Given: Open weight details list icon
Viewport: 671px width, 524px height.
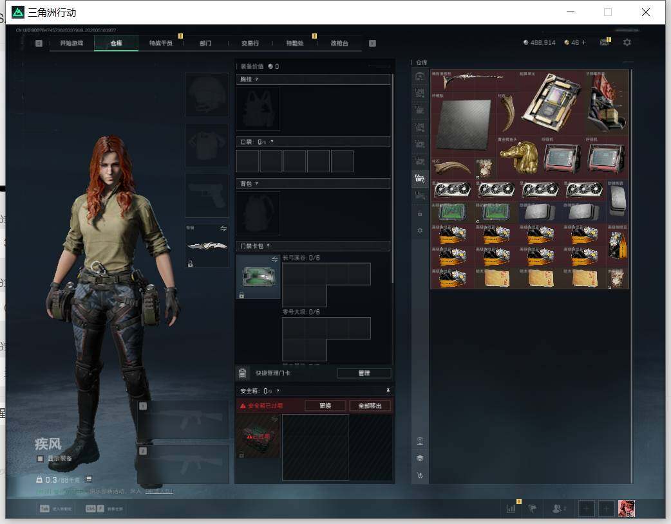Looking at the screenshot, I should 88,479.
